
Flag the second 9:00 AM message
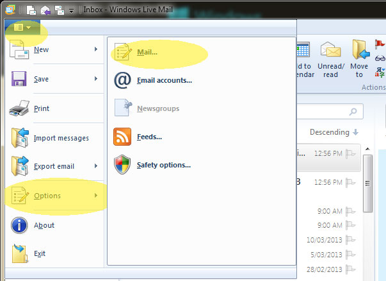point(350,225)
